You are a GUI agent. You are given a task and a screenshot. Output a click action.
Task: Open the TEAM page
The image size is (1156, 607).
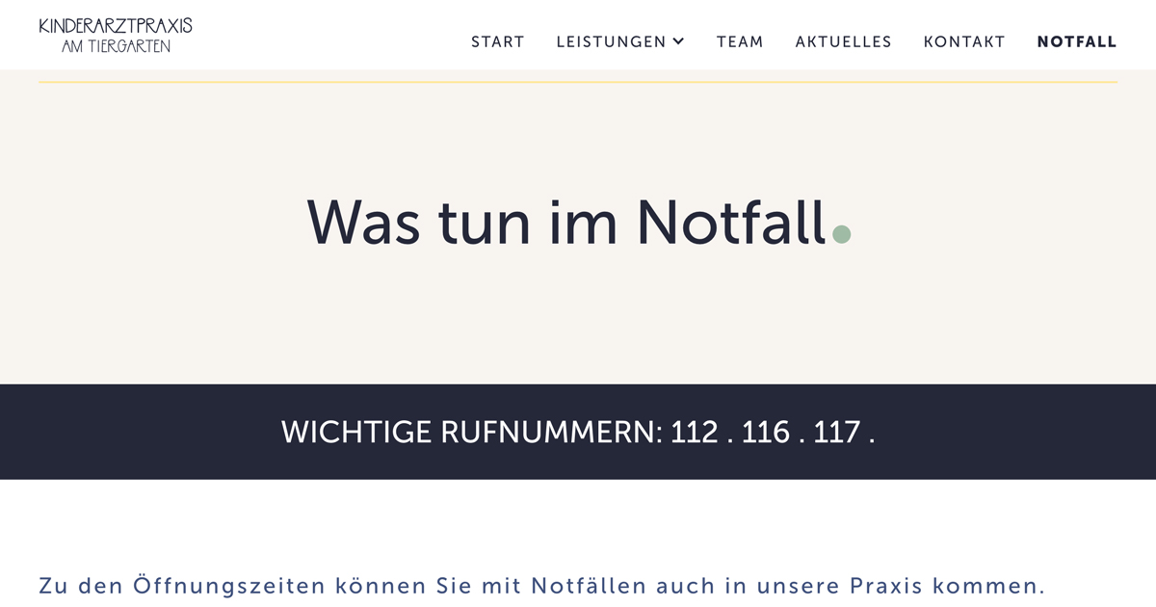click(x=739, y=41)
